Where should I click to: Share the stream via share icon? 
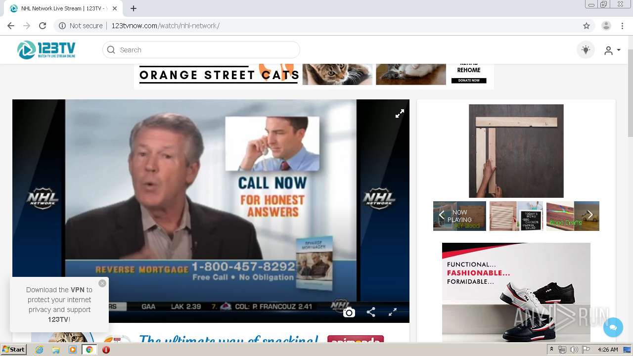click(371, 312)
